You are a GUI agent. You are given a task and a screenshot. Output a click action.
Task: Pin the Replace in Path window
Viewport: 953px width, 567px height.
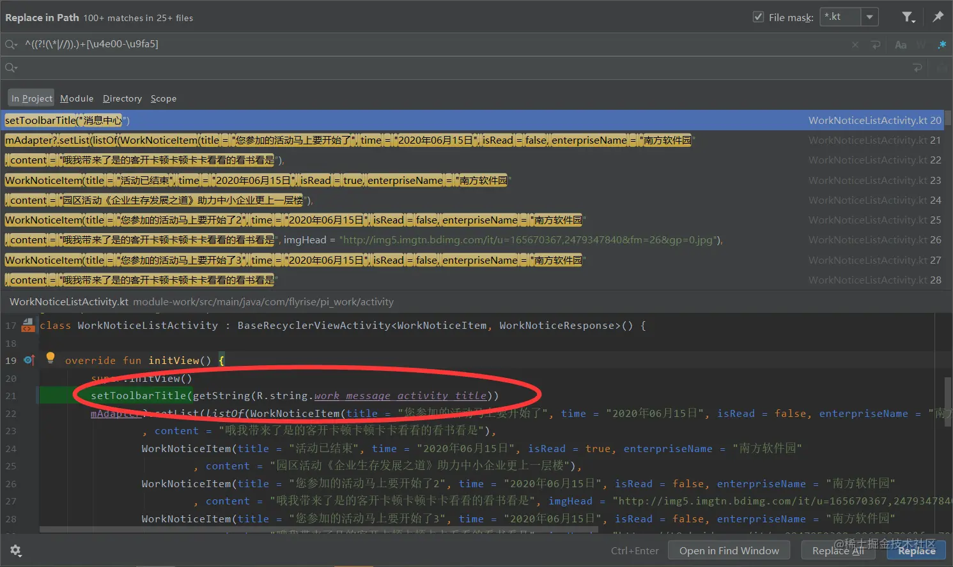click(x=938, y=17)
